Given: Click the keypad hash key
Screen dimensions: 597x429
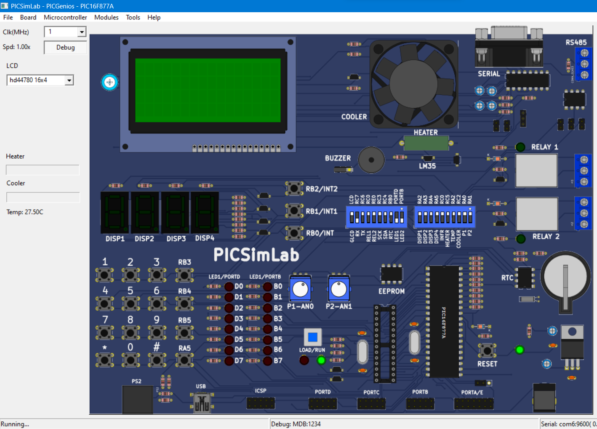Looking at the screenshot, I should click(157, 360).
